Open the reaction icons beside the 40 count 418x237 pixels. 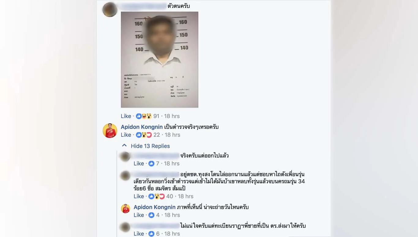[157, 196]
